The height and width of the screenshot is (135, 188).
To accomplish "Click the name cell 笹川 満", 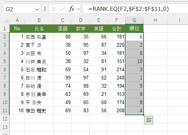I will (39, 78).
